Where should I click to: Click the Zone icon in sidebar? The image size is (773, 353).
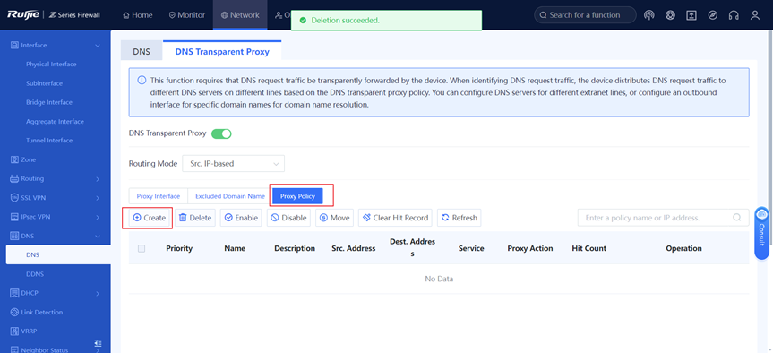point(14,159)
